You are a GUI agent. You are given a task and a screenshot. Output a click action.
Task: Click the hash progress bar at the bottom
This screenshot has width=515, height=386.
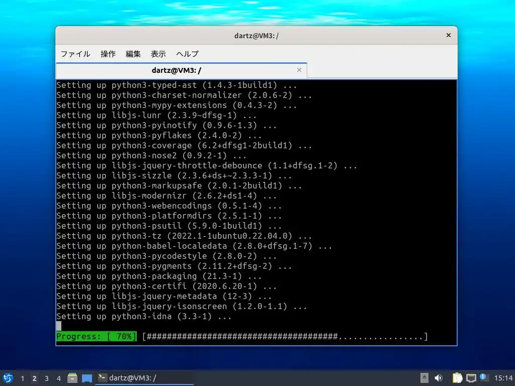pos(285,336)
